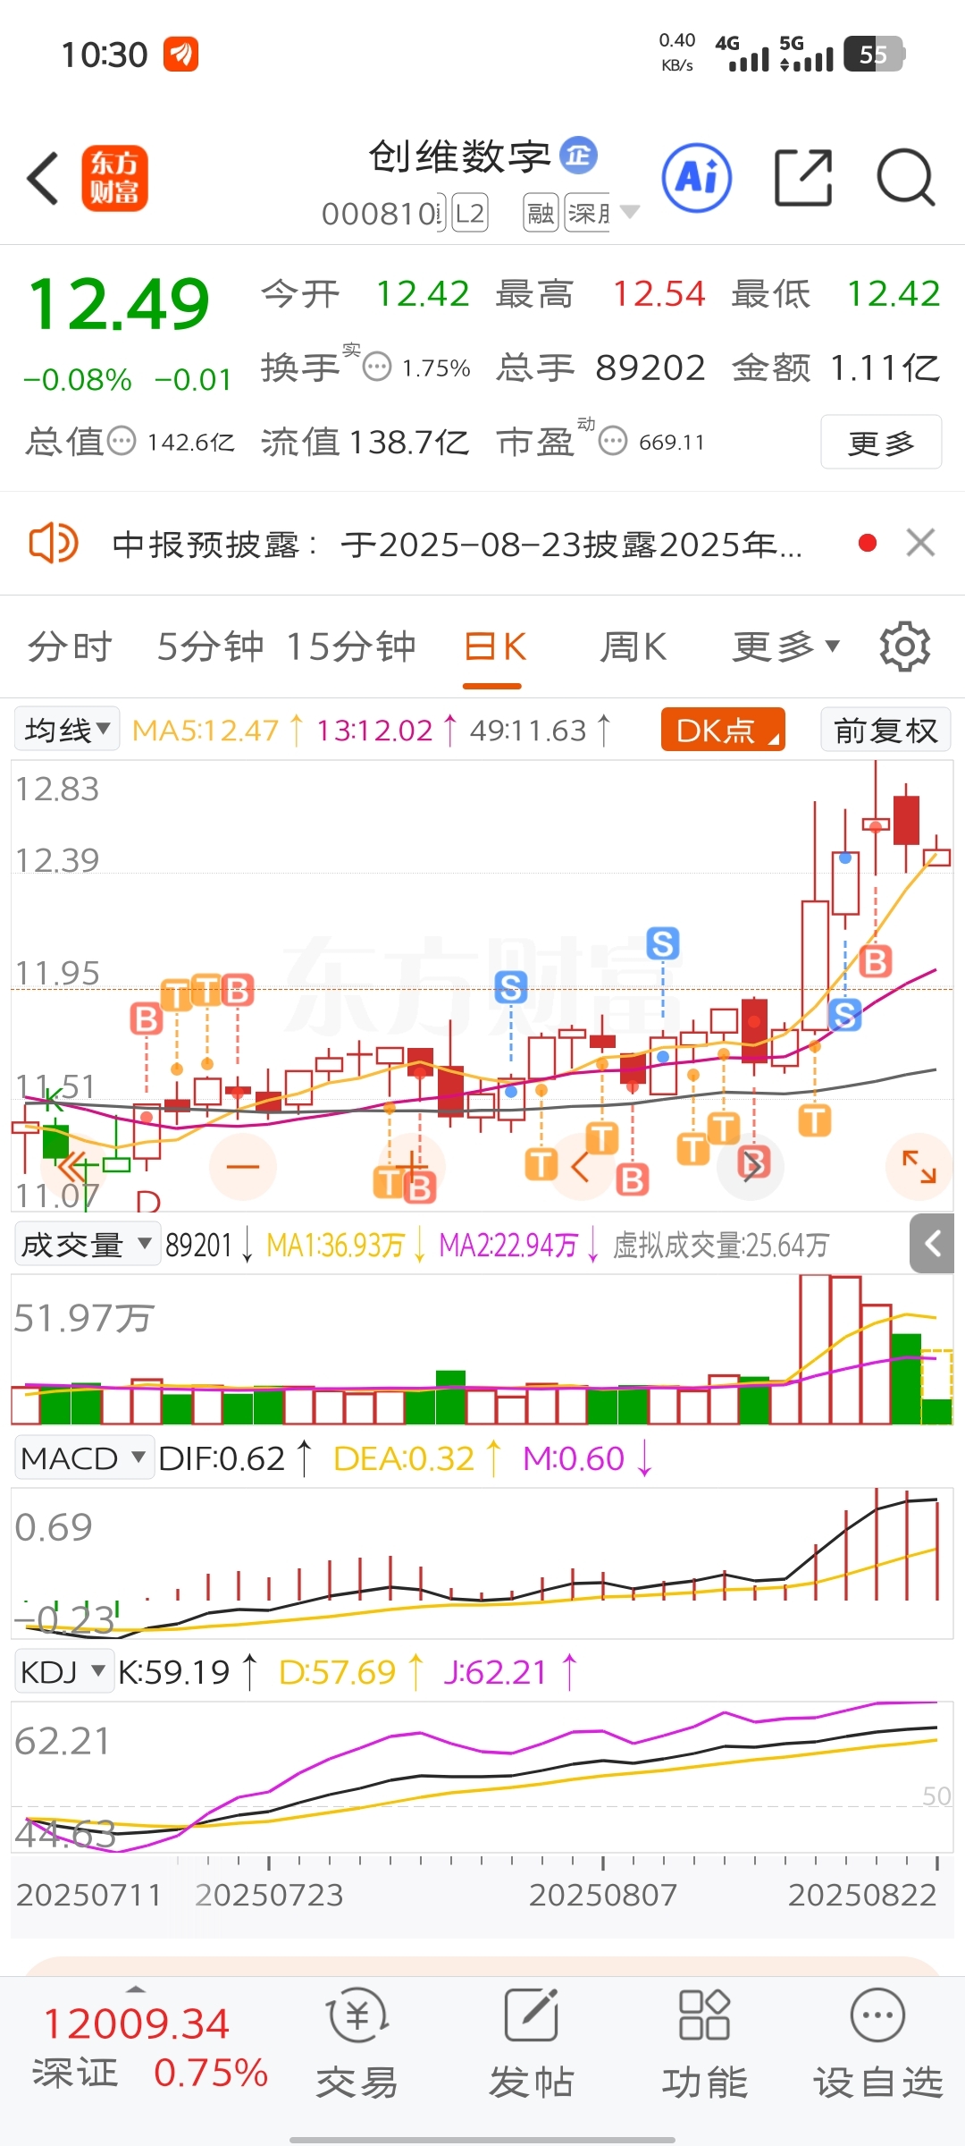Image resolution: width=965 pixels, height=2146 pixels.
Task: Tap the blue 企 company badge
Action: [578, 156]
